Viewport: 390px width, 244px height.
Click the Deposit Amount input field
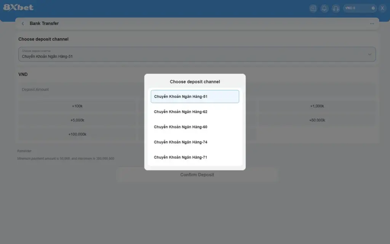[197, 89]
